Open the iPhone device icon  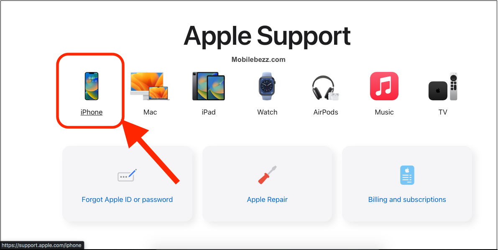click(92, 86)
